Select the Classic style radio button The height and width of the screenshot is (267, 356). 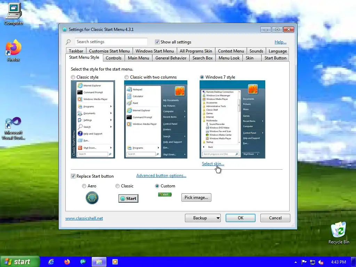(x=73, y=77)
